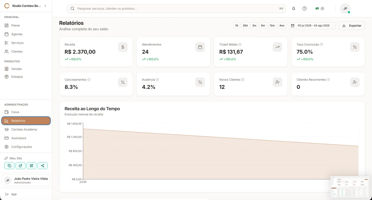Select Relatórios in sidebar
The height and width of the screenshot is (200, 372).
point(26,121)
